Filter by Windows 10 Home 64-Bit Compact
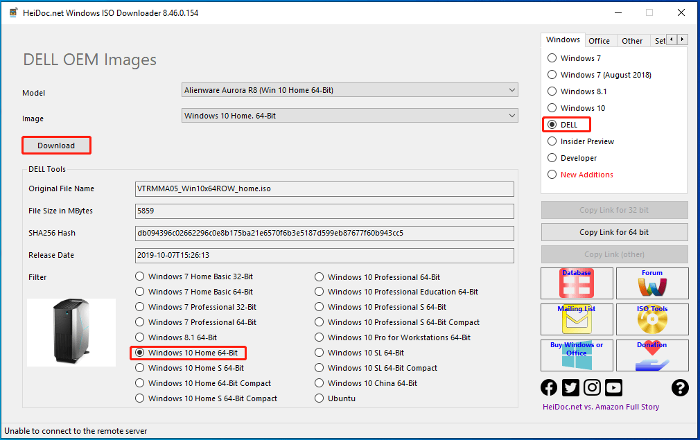The height and width of the screenshot is (440, 700). click(203, 383)
